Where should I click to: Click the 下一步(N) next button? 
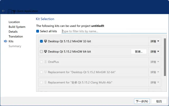pyautogui.click(x=142, y=101)
